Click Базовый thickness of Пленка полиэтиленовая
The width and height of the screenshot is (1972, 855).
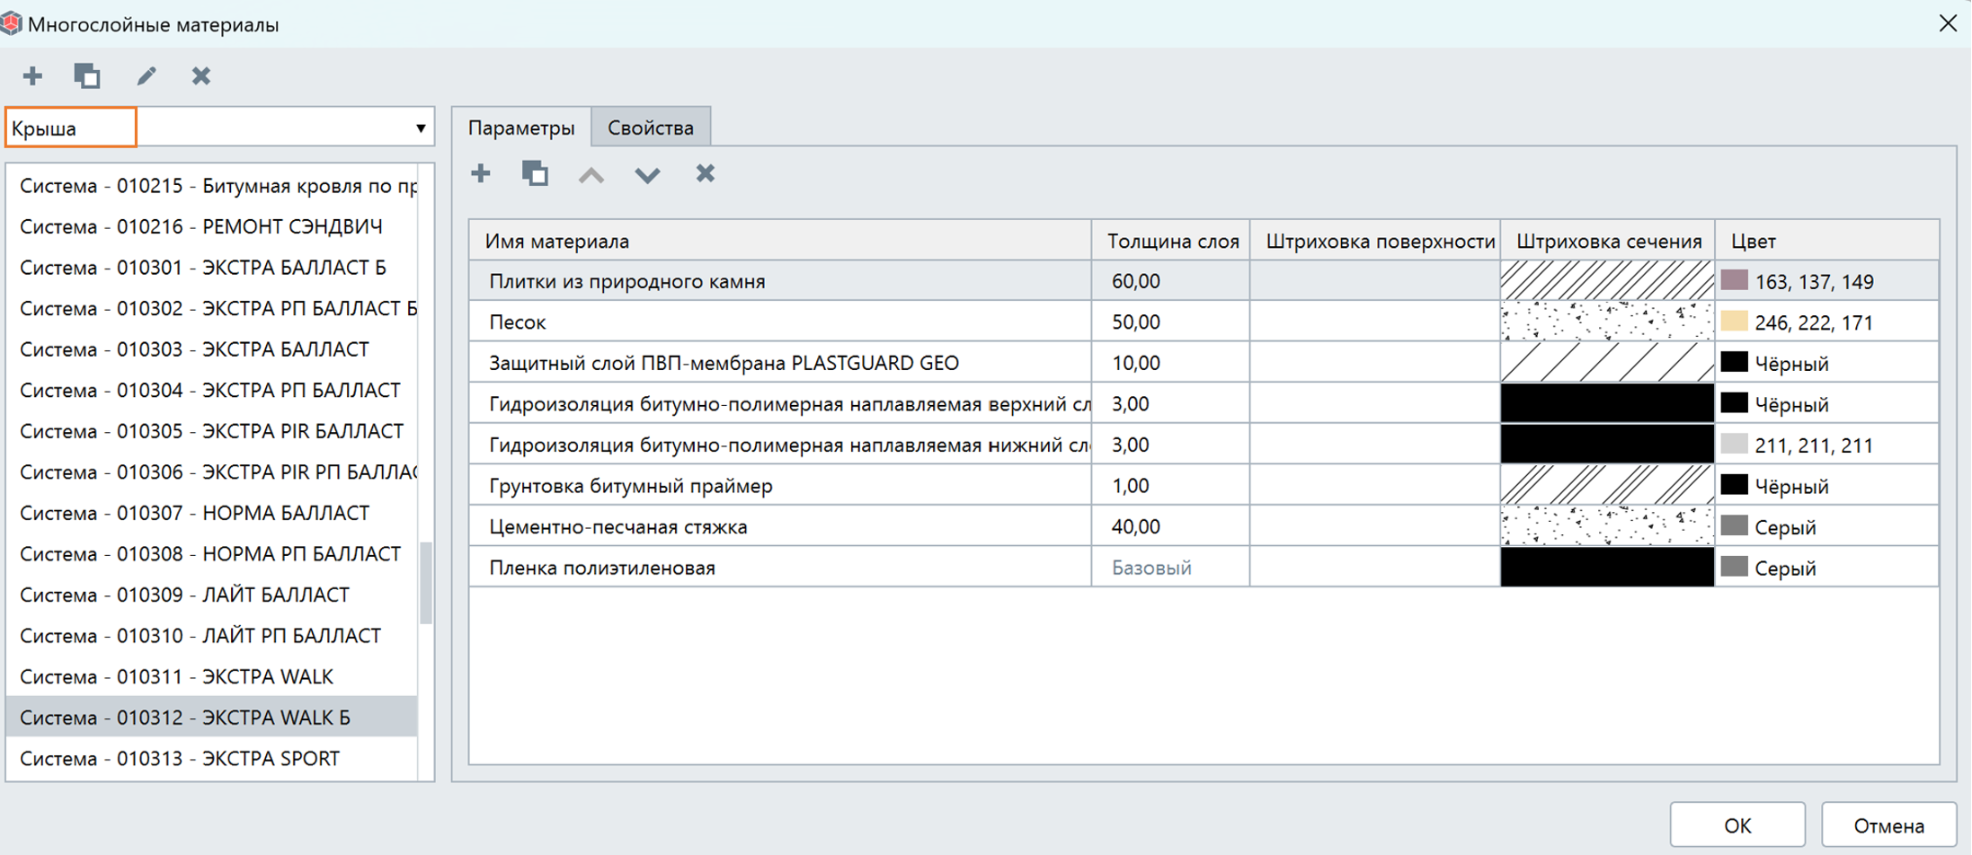pos(1171,568)
